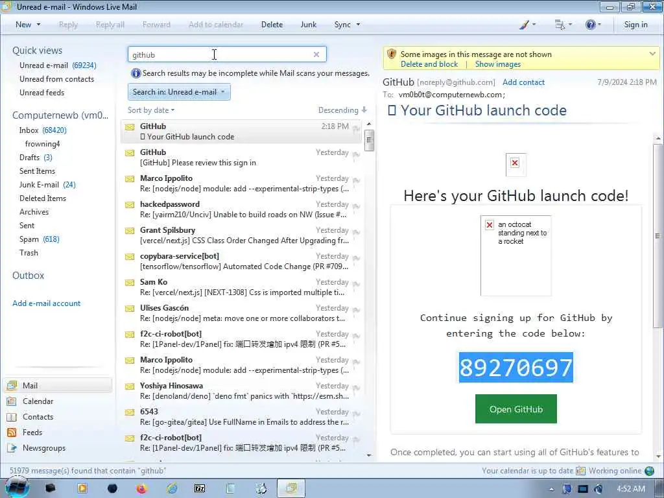This screenshot has width=664, height=498.
Task: Open the Feeds RSS icon
Action: (12, 433)
